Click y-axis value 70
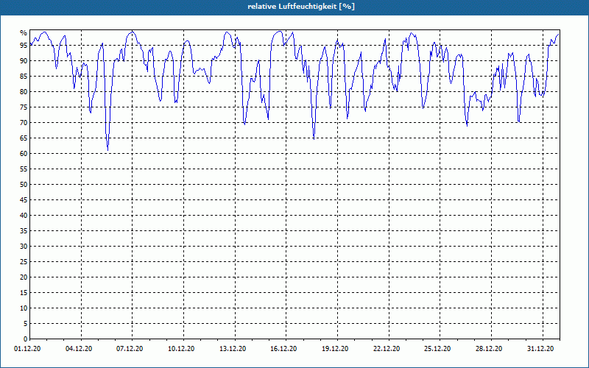Screen dimensions: 589x368 (x=24, y=123)
